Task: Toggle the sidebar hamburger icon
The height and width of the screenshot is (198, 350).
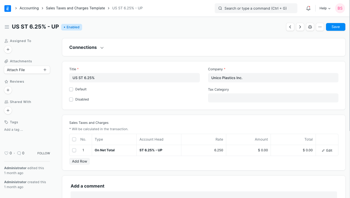Action: pos(7,27)
